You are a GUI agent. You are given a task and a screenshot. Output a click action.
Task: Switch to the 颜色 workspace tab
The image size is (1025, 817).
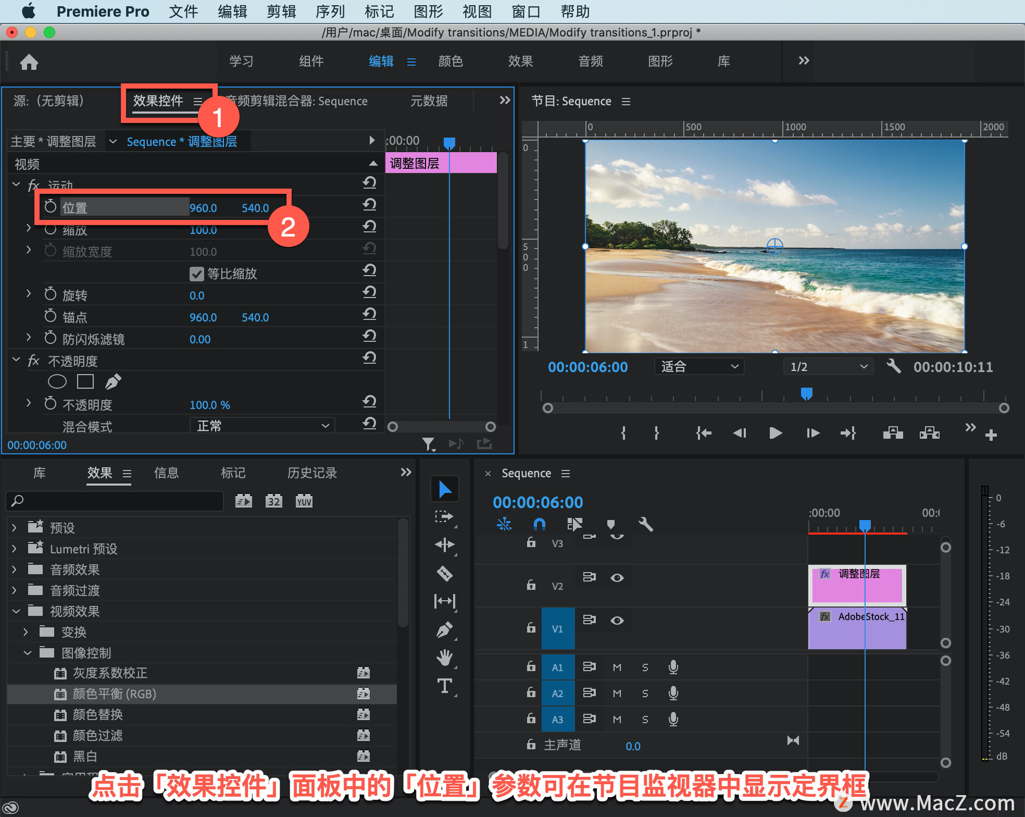coord(450,61)
